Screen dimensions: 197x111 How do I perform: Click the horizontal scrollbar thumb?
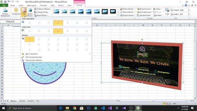point(153,101)
